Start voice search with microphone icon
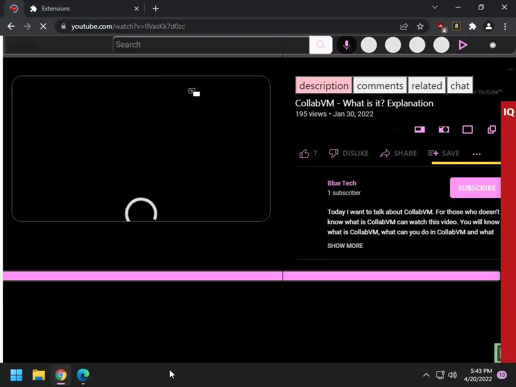 [x=347, y=45]
